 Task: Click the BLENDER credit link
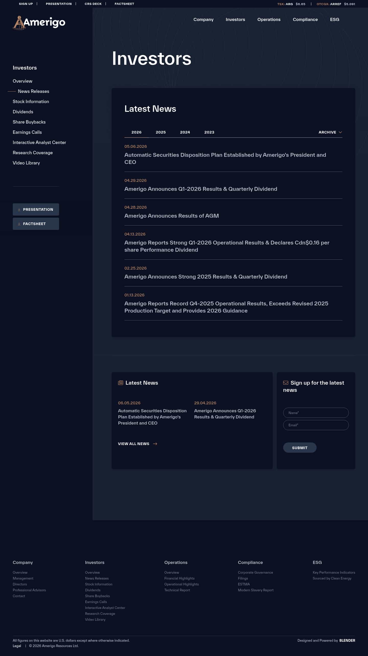click(347, 640)
